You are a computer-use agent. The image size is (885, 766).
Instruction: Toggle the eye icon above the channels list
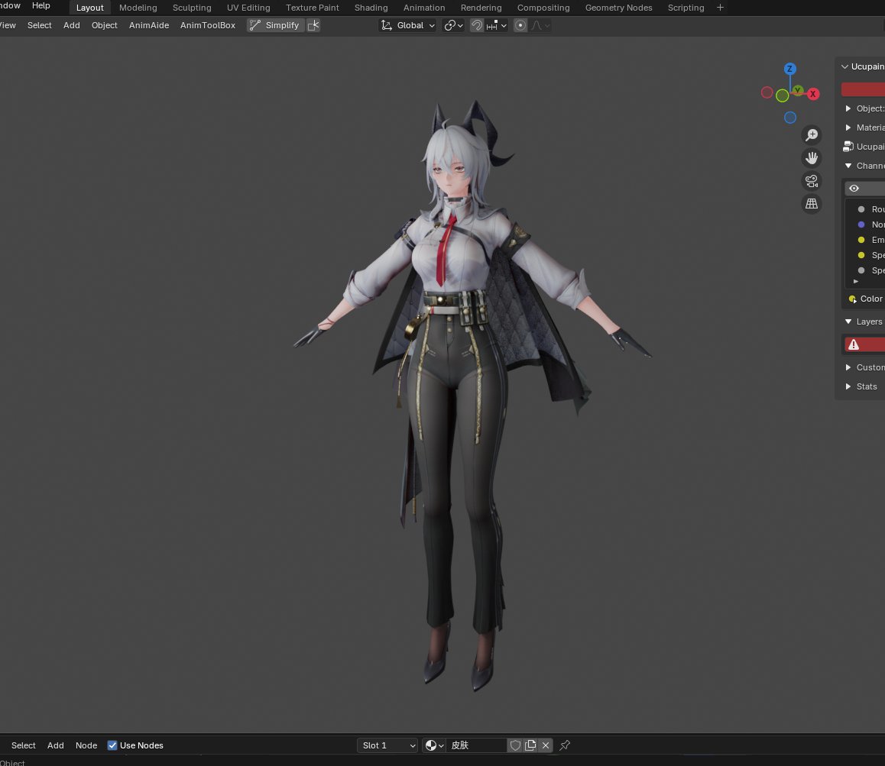tap(854, 189)
